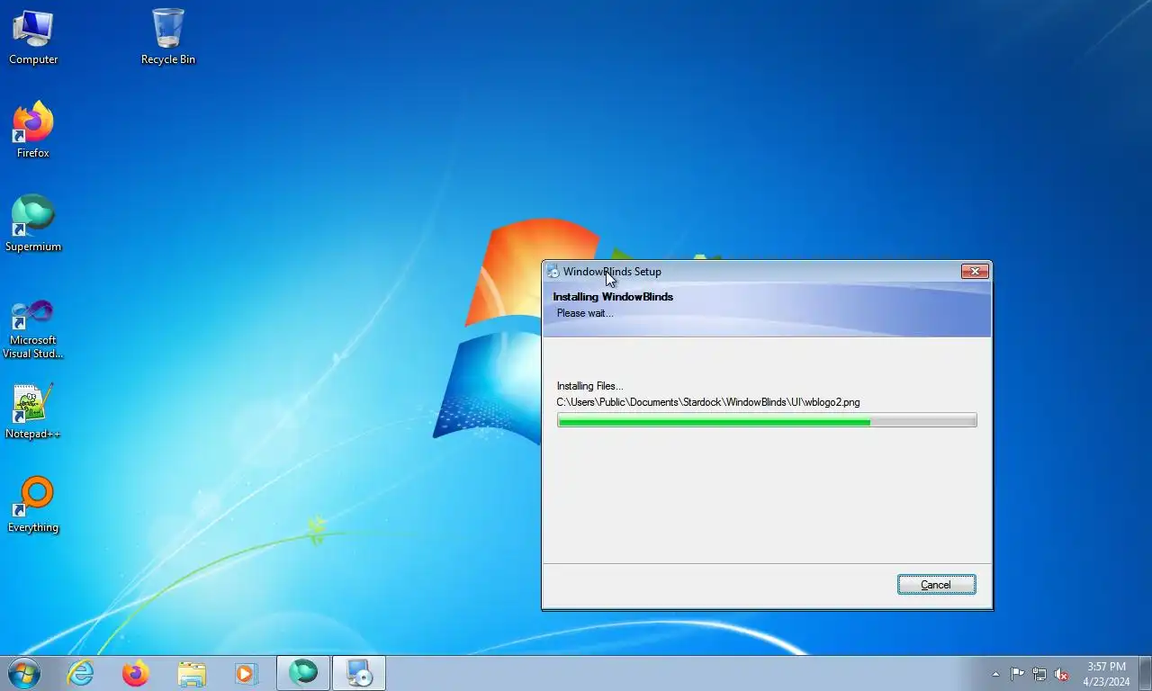Screen dimensions: 1152x691
Task: Open the Action Center flag icon
Action: [1017, 674]
